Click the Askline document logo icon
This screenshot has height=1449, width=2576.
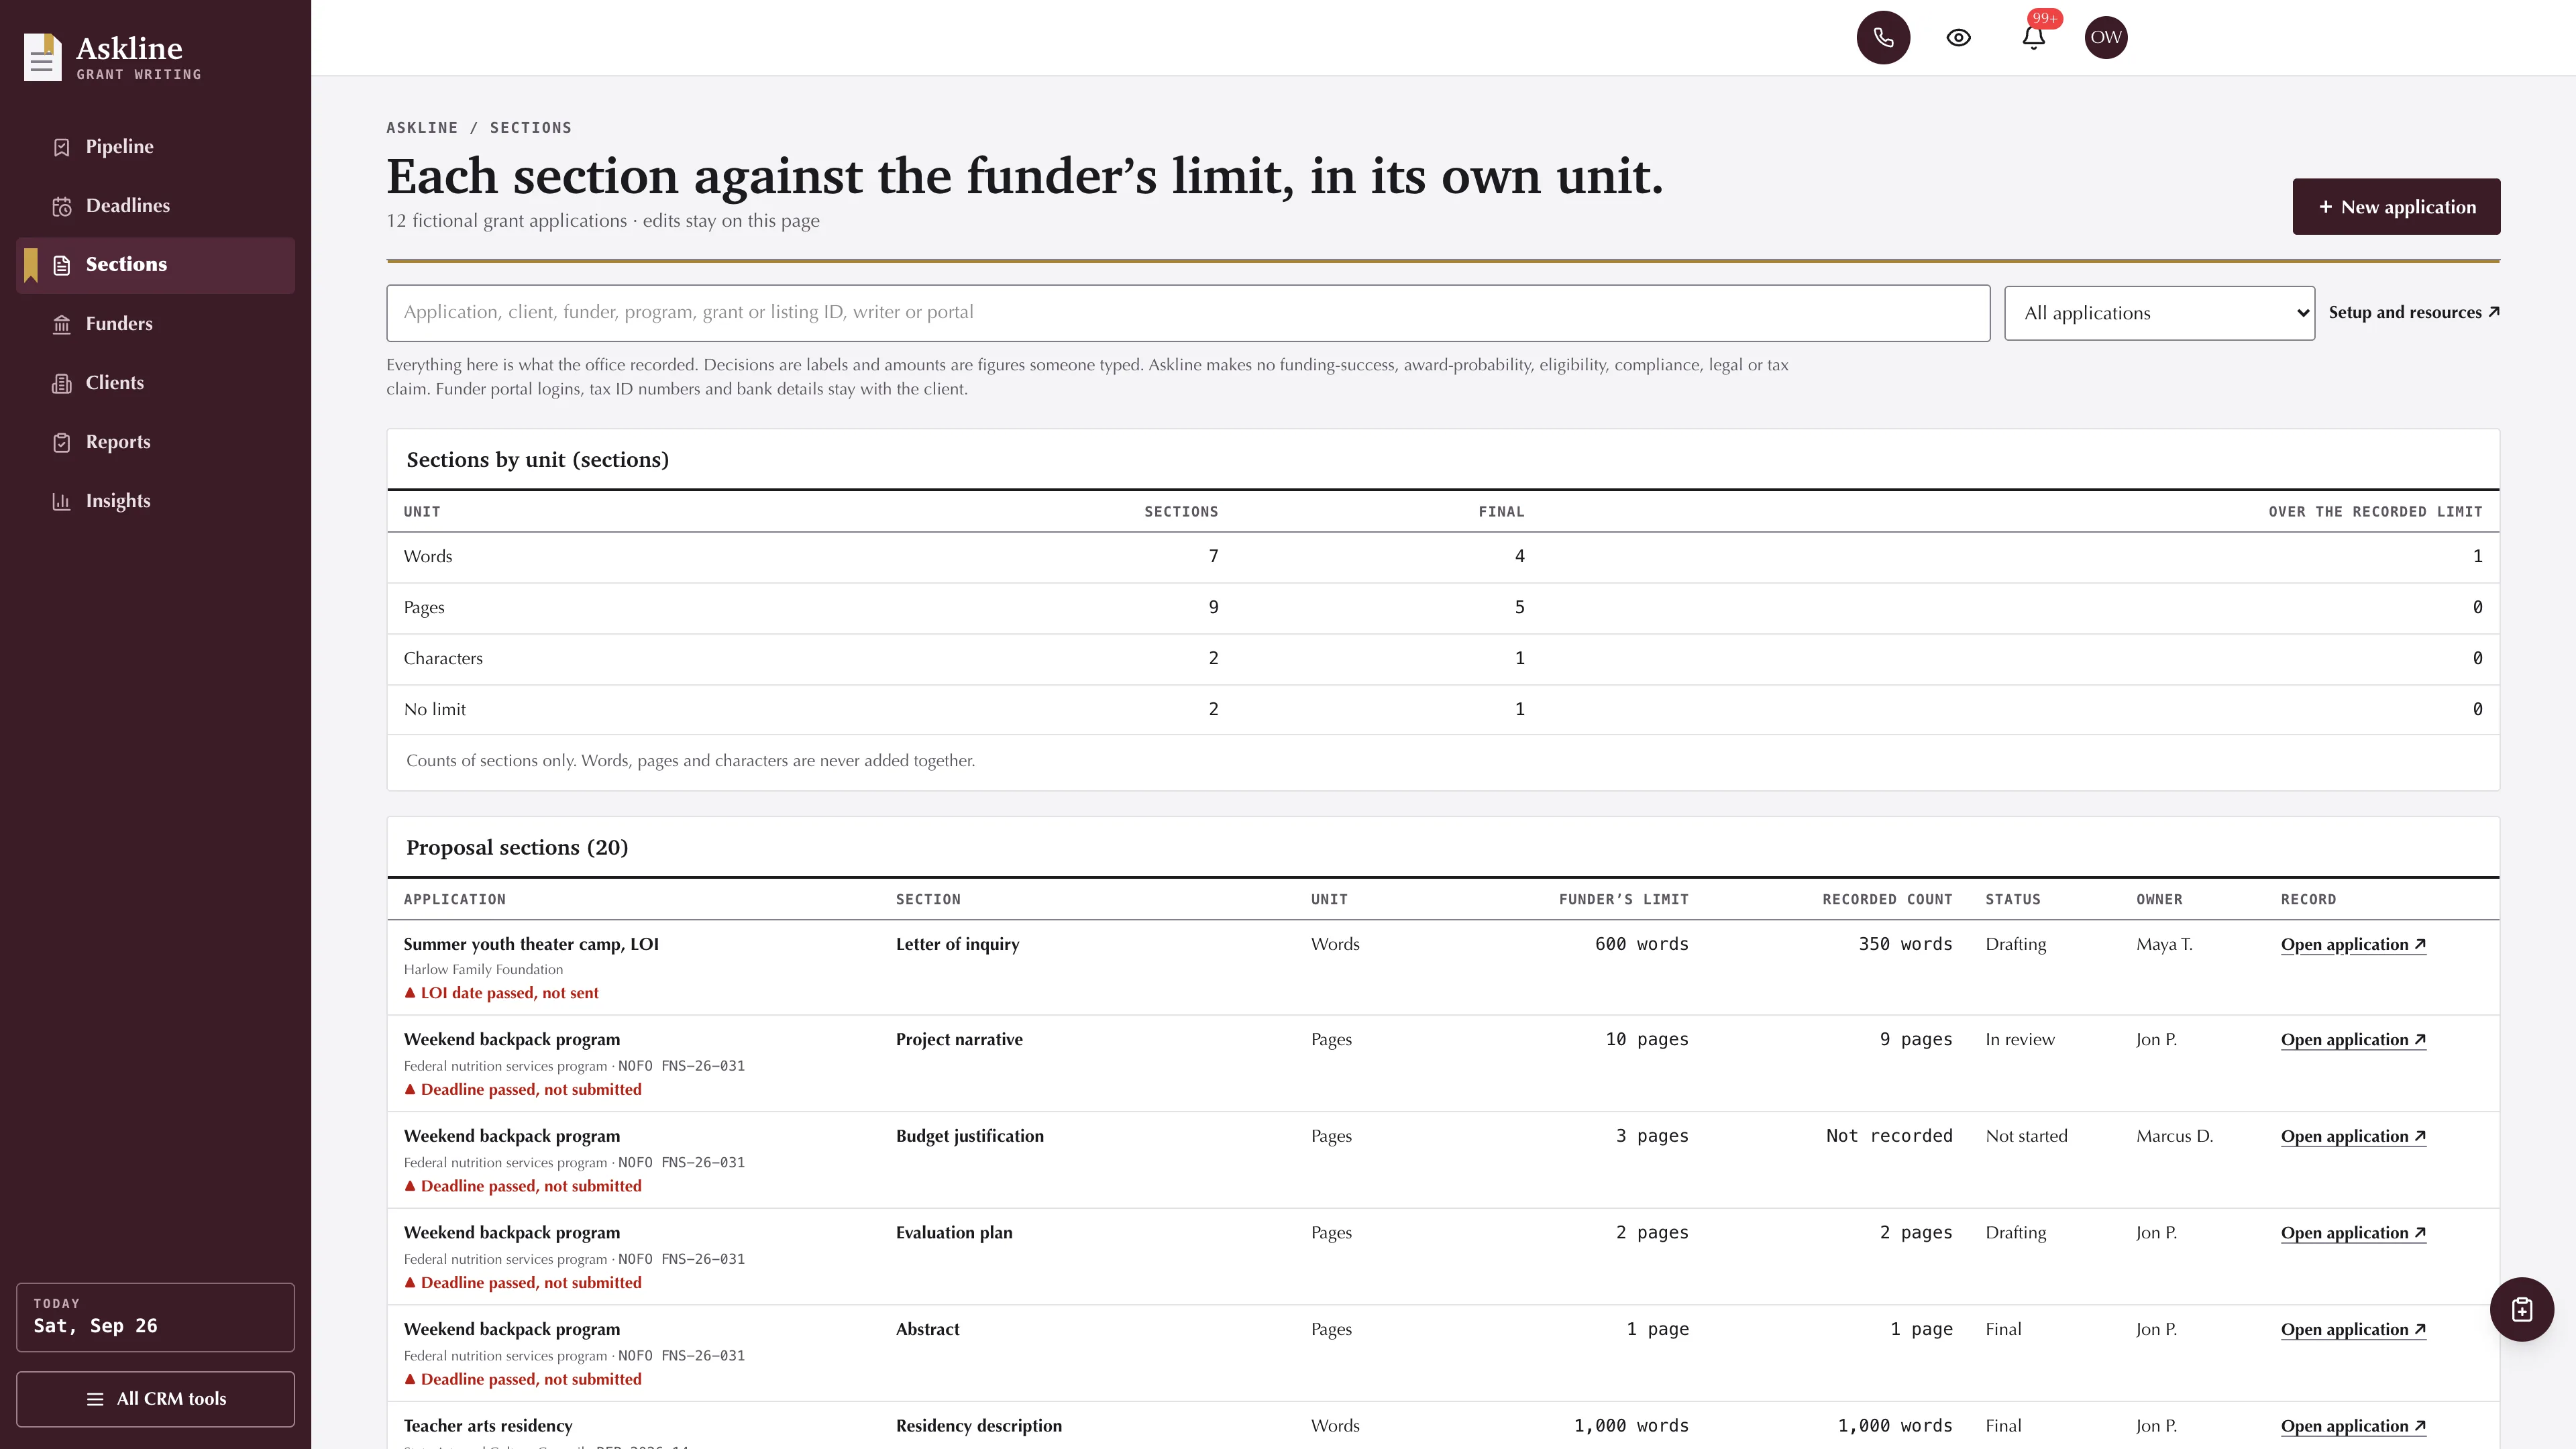pos(43,58)
